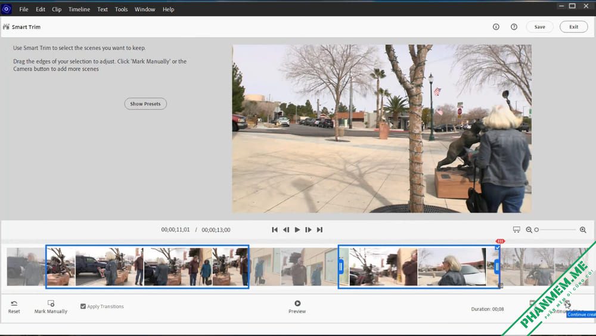Click right trim handle of second segment

[497, 267]
